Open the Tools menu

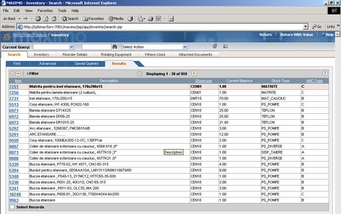[62, 11]
